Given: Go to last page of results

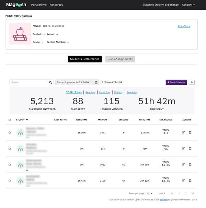Looking at the screenshot, I should (193, 193).
